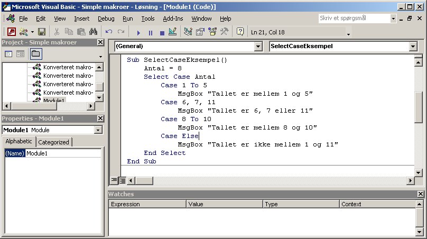Screen dimensions: 427x239
Task: Click the Break pause button
Action: point(150,33)
